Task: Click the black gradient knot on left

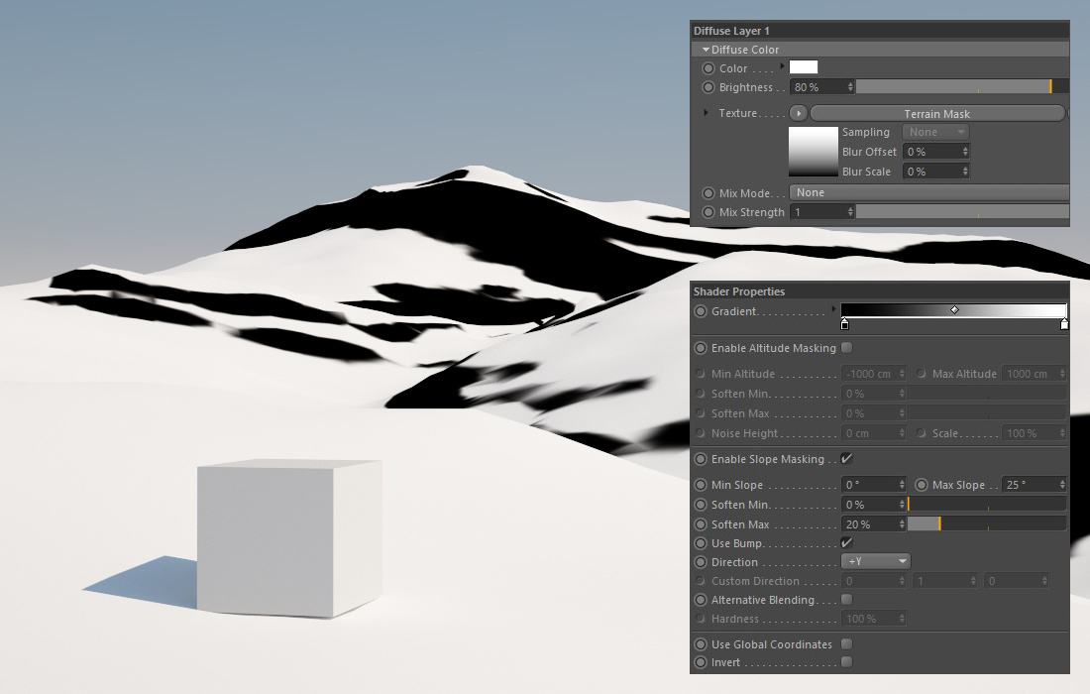Action: pyautogui.click(x=844, y=324)
